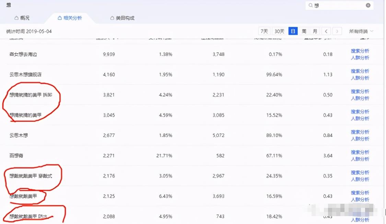Go to previous date with left chevron

[x=326, y=31]
